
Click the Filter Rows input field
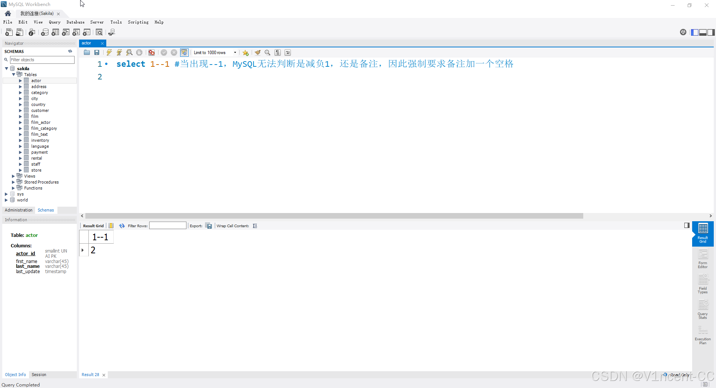point(168,226)
